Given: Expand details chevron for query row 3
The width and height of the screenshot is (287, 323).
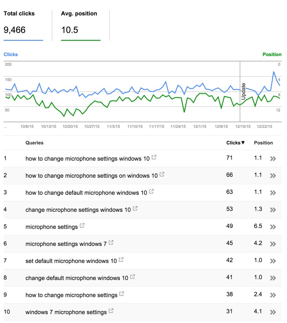Looking at the screenshot, I should tap(273, 193).
